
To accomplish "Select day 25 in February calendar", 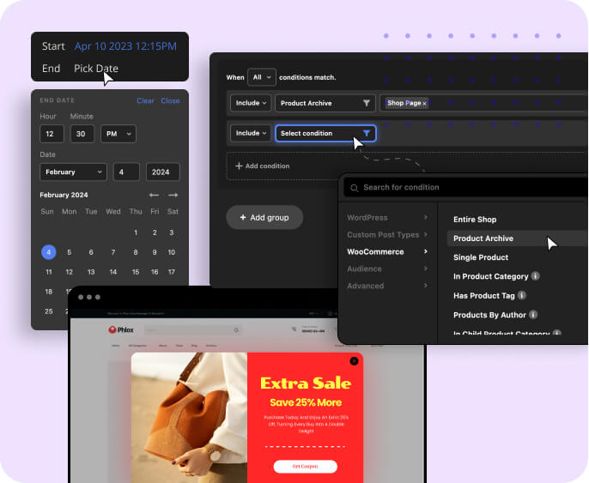I will [x=48, y=311].
